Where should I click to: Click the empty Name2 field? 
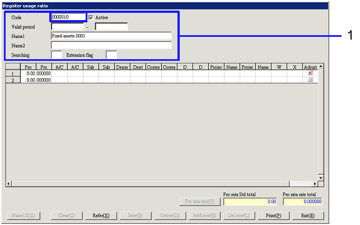coord(111,45)
